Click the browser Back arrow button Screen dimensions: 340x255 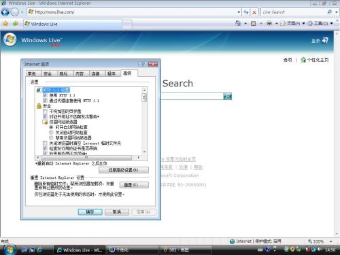coord(5,12)
